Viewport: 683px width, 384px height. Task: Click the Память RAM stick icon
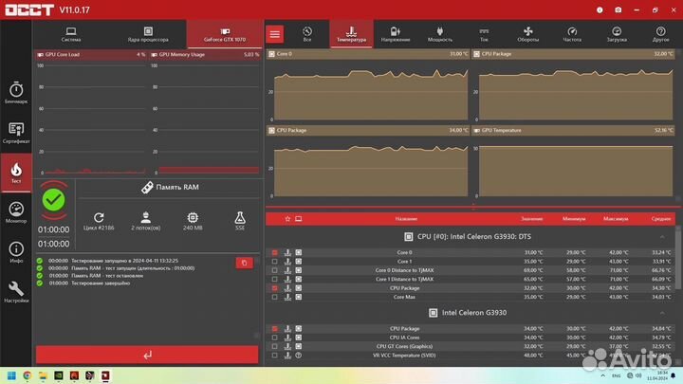point(147,187)
